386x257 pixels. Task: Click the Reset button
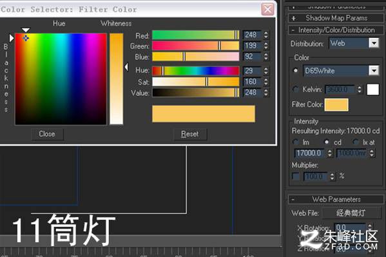click(x=190, y=134)
